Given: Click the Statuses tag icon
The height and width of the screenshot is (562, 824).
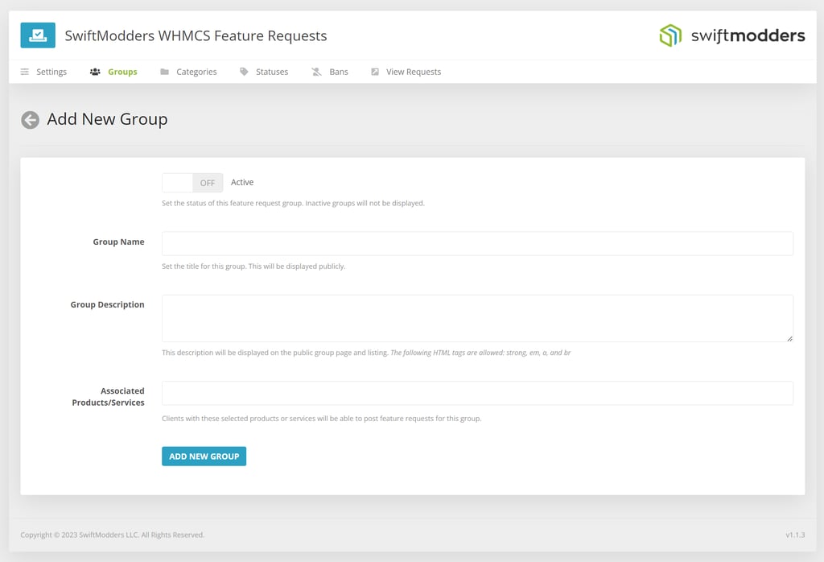Looking at the screenshot, I should pos(244,72).
